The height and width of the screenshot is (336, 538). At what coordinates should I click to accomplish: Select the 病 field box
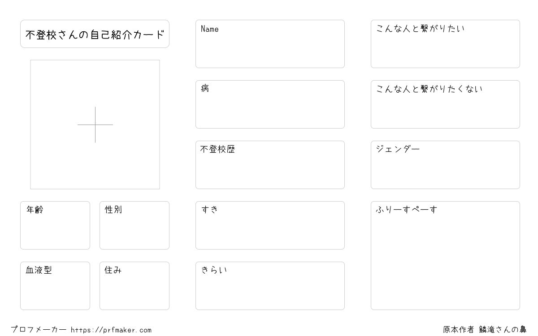[x=270, y=104]
